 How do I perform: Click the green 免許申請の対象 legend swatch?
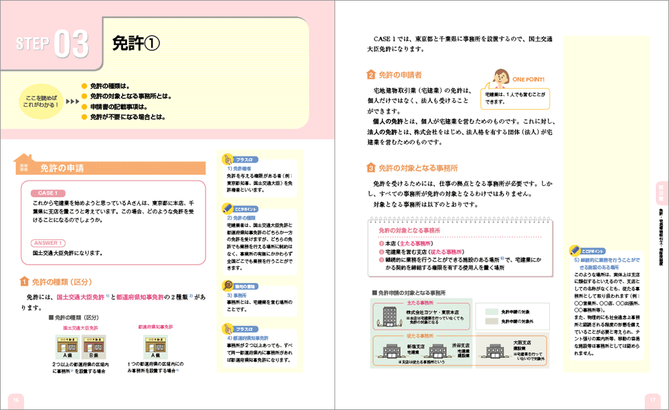[492, 312]
